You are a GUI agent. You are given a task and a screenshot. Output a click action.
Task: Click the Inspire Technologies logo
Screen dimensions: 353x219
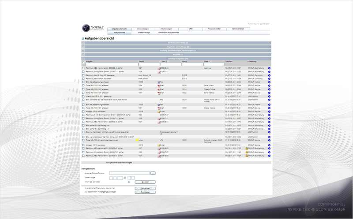coord(93,28)
